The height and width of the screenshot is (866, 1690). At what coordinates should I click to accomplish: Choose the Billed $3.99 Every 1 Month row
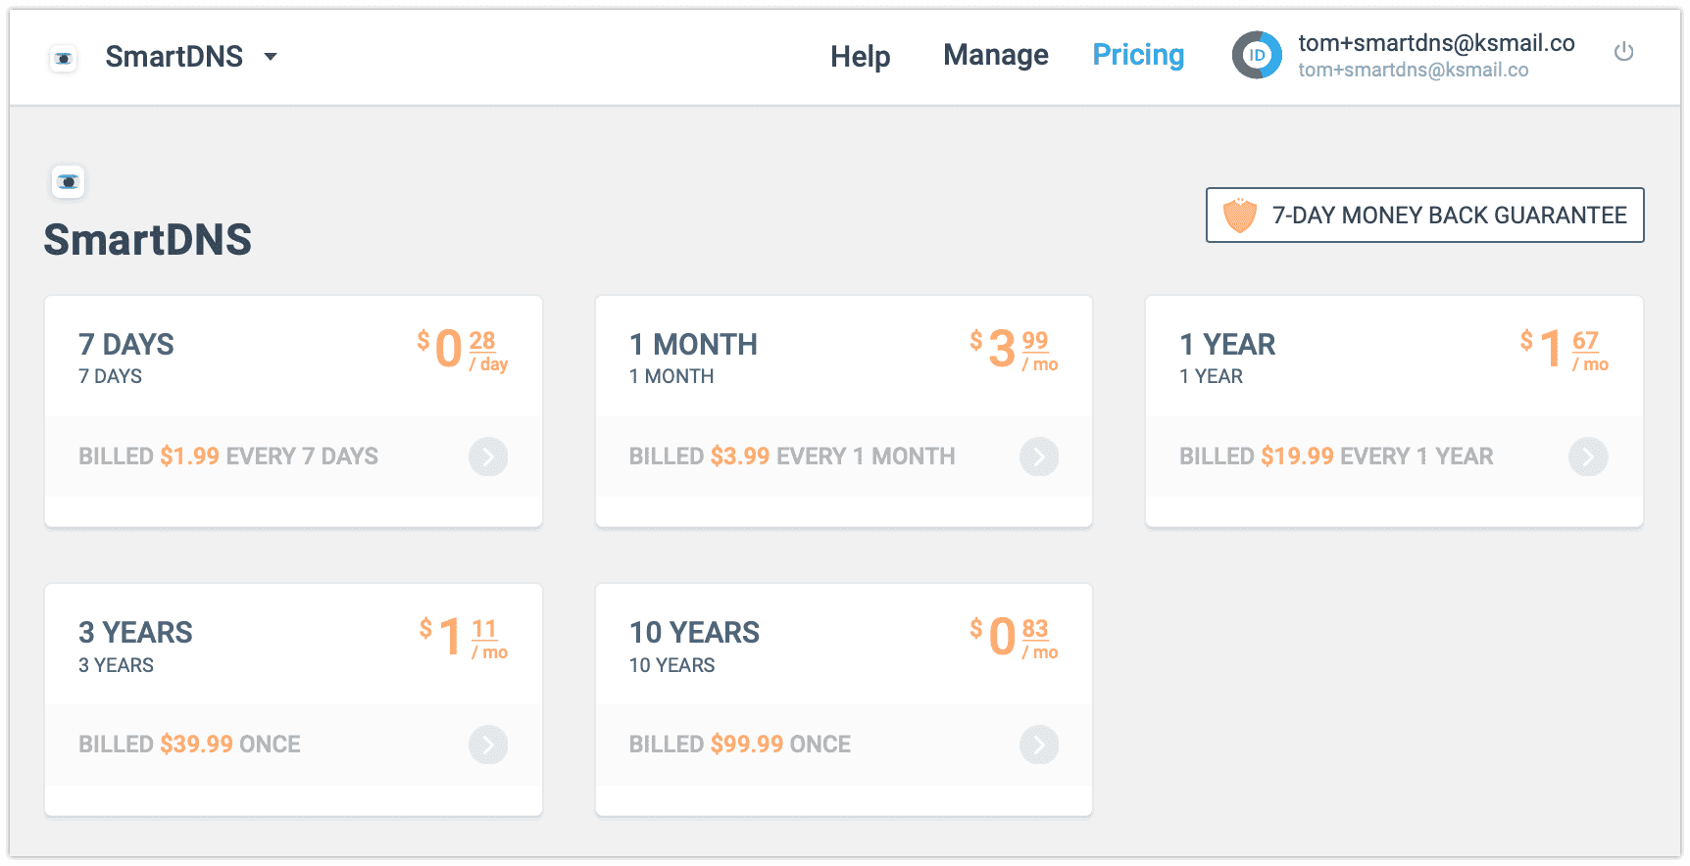(844, 457)
